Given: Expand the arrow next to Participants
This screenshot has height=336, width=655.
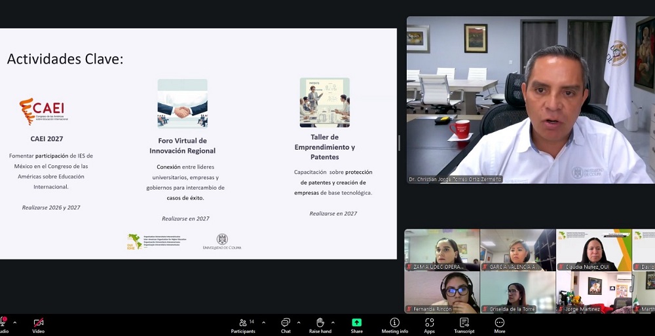Looking at the screenshot, I should point(264,322).
